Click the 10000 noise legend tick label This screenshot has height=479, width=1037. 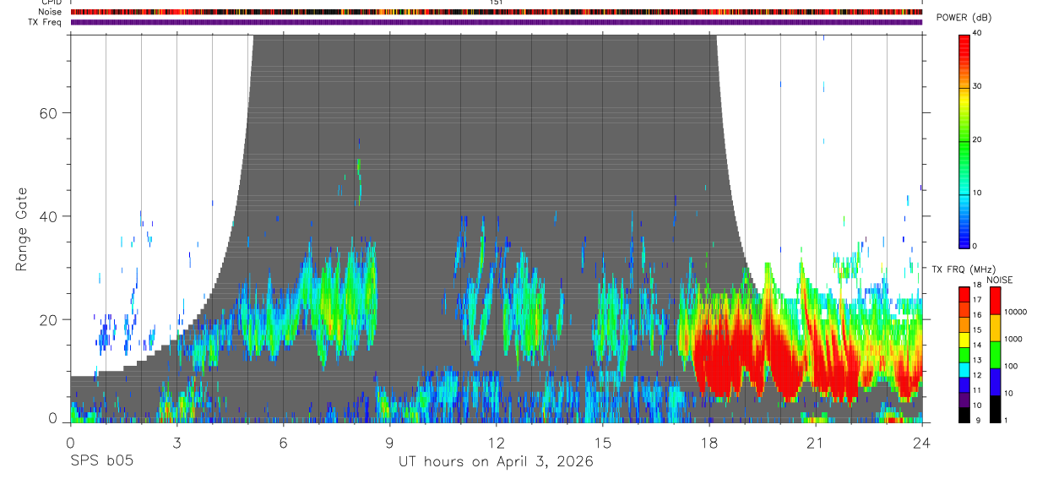click(x=1015, y=312)
